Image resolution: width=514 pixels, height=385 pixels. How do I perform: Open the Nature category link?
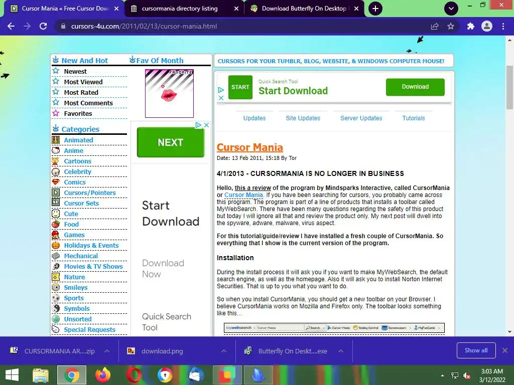pos(74,277)
